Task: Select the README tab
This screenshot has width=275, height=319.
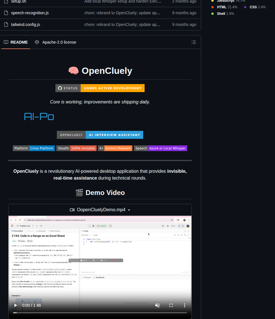Action: [x=16, y=42]
